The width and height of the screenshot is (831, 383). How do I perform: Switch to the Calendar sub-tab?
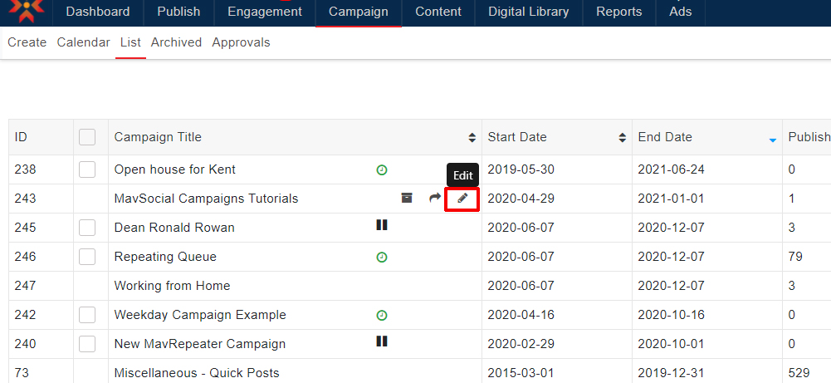(83, 42)
